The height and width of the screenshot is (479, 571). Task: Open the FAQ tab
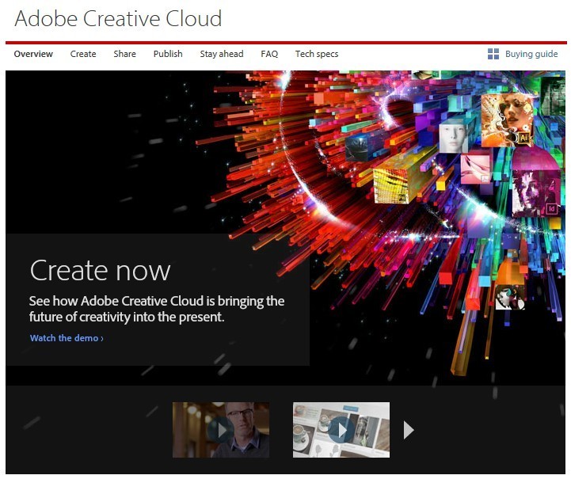pyautogui.click(x=269, y=54)
